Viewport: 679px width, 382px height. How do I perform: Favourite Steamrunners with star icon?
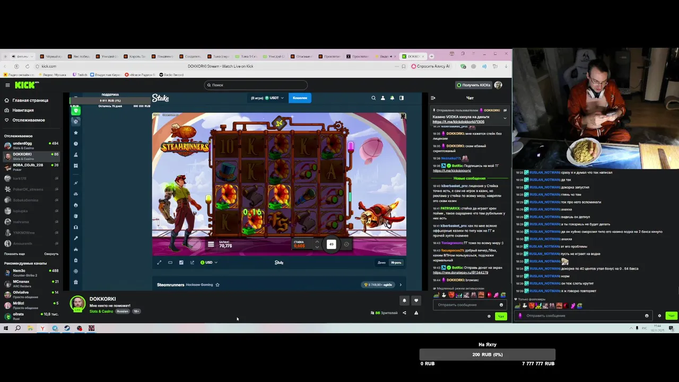point(217,285)
